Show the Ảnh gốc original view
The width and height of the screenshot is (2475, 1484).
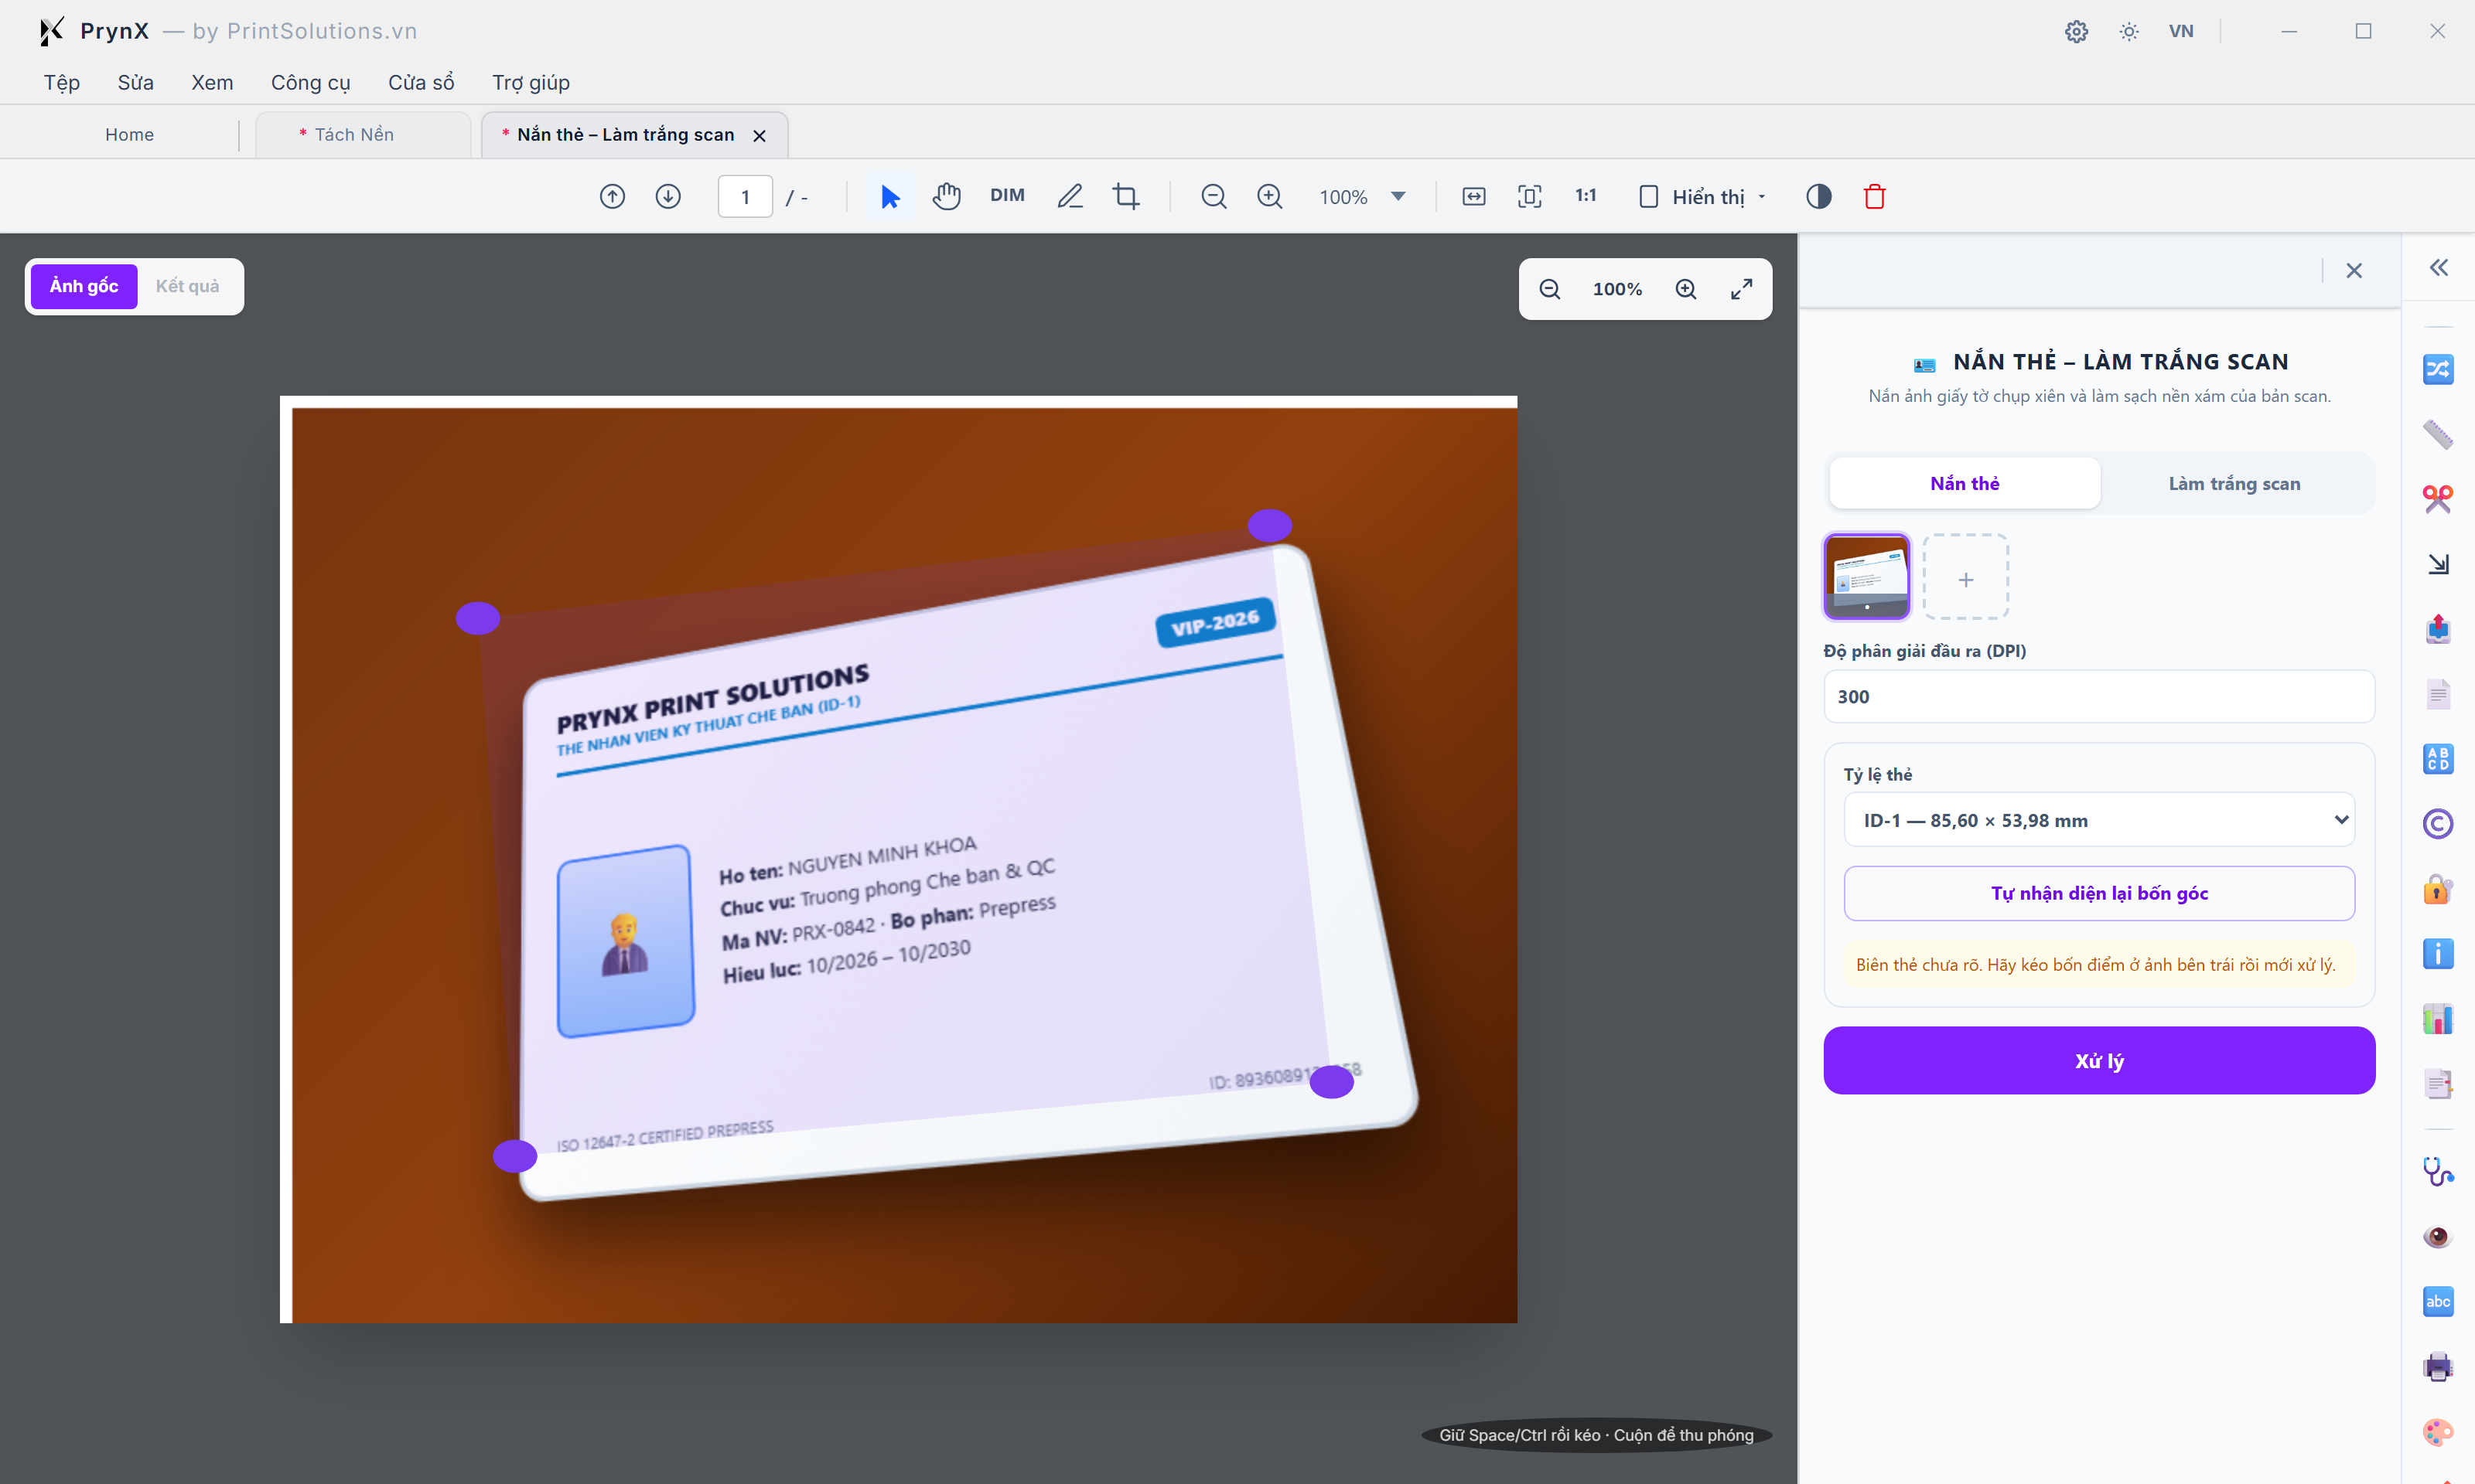(84, 286)
